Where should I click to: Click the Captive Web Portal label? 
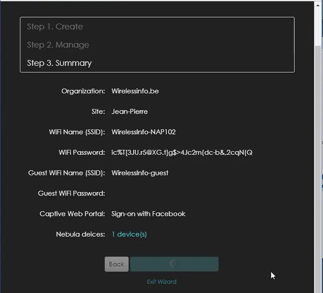pos(72,214)
